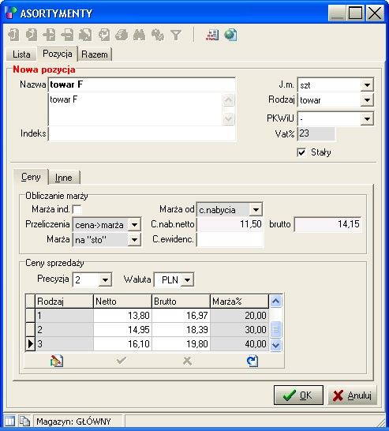The image size is (389, 431).
Task: Click the printer icon in toolbar
Action: pyautogui.click(x=122, y=35)
